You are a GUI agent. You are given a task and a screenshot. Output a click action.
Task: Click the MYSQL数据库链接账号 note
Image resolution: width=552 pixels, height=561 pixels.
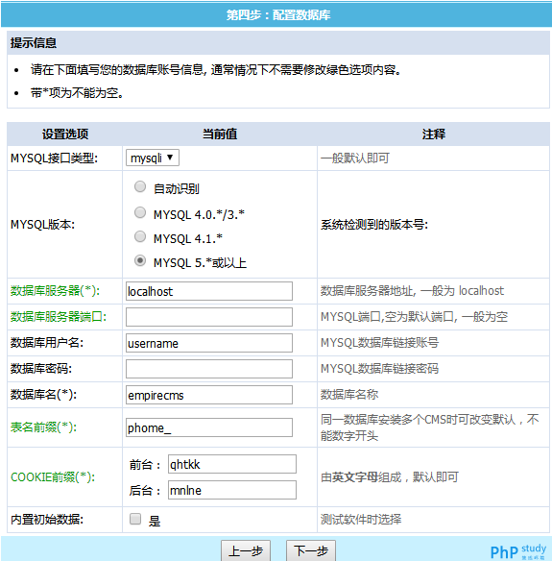[x=379, y=343]
